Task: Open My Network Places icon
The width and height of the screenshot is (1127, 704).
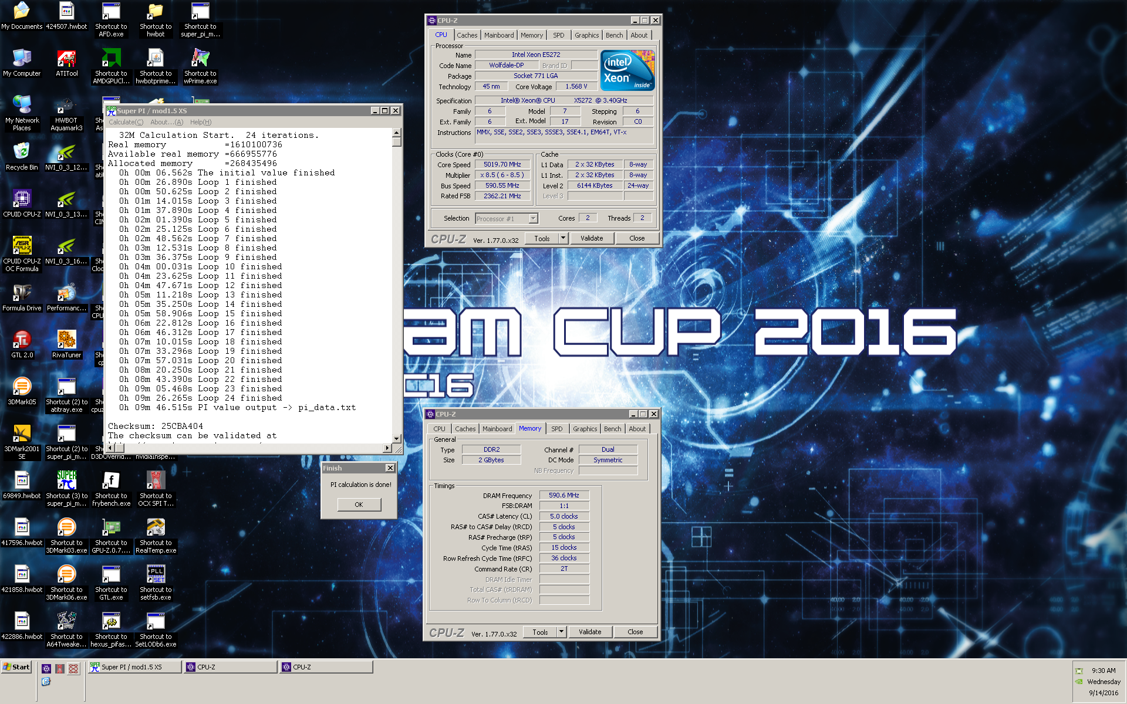Action: tap(22, 113)
